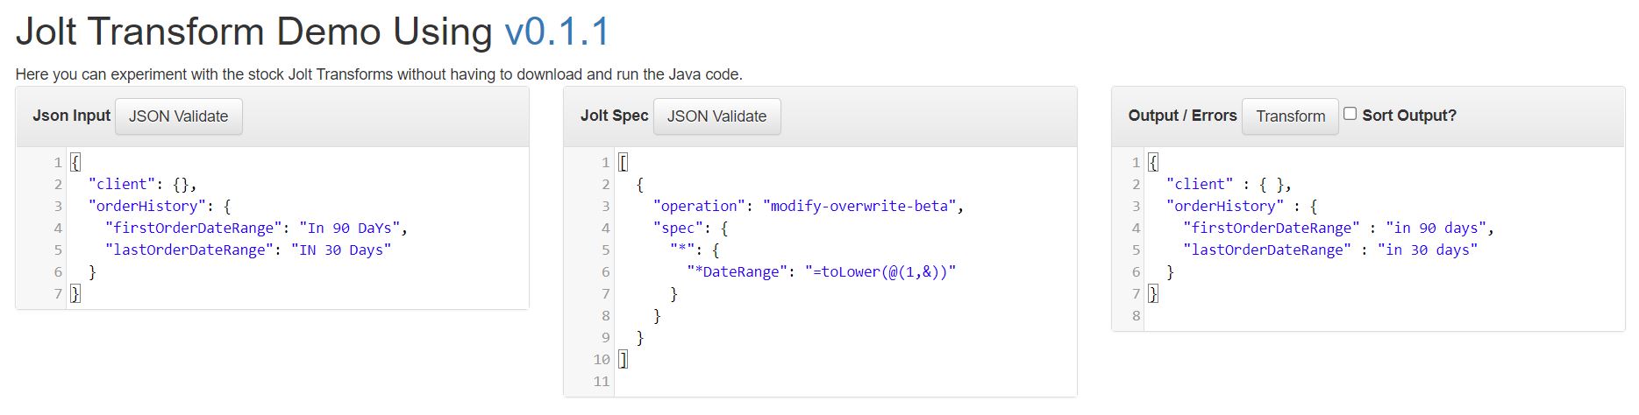1639x415 pixels.
Task: Click the Json Input panel heading
Action: point(71,116)
